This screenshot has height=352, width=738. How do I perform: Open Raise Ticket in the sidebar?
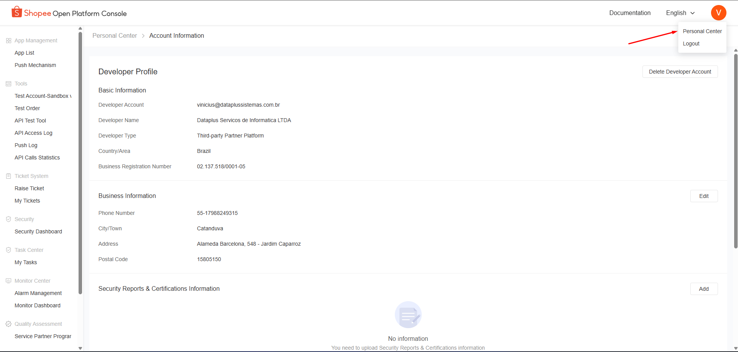(x=29, y=188)
